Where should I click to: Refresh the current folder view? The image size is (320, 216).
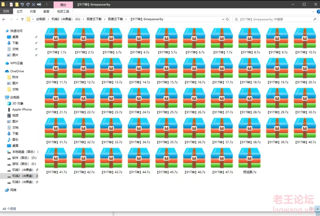(x=227, y=19)
